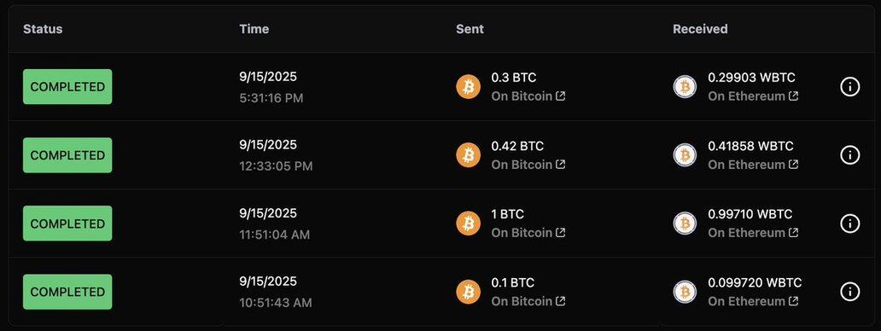Click the Sent column header
Viewport: 881px width, 331px height.
tap(470, 29)
